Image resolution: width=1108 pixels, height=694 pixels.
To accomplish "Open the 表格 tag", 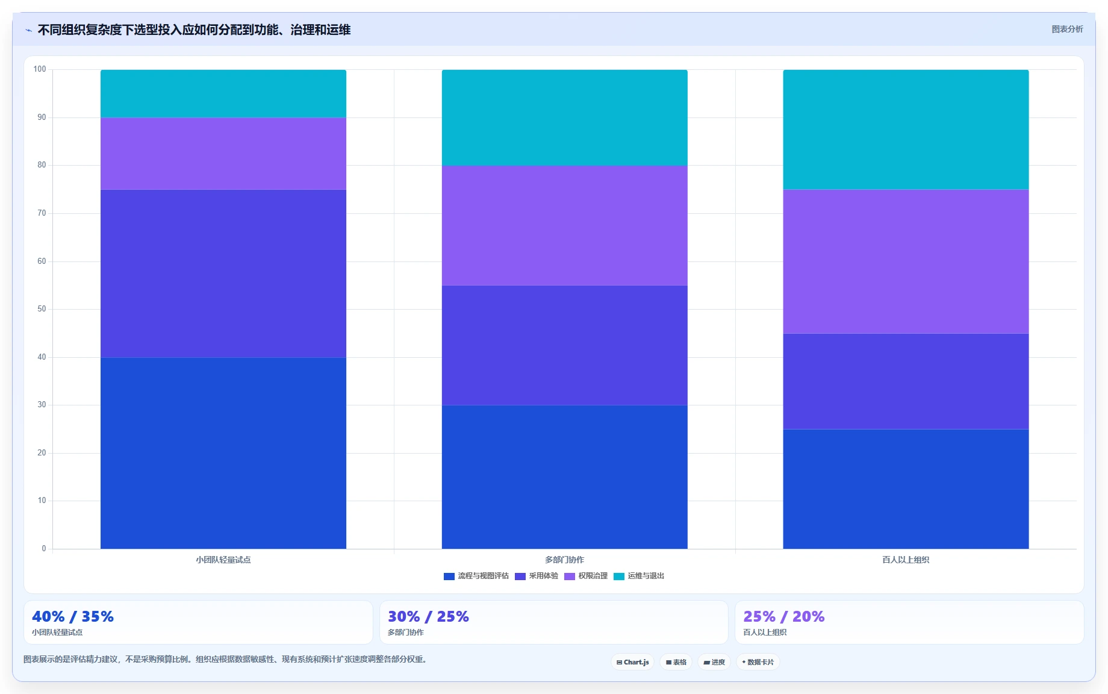I will (x=676, y=662).
